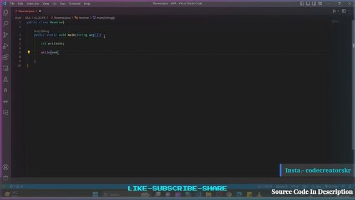Open the File menu
355x200 pixels.
coord(12,4)
